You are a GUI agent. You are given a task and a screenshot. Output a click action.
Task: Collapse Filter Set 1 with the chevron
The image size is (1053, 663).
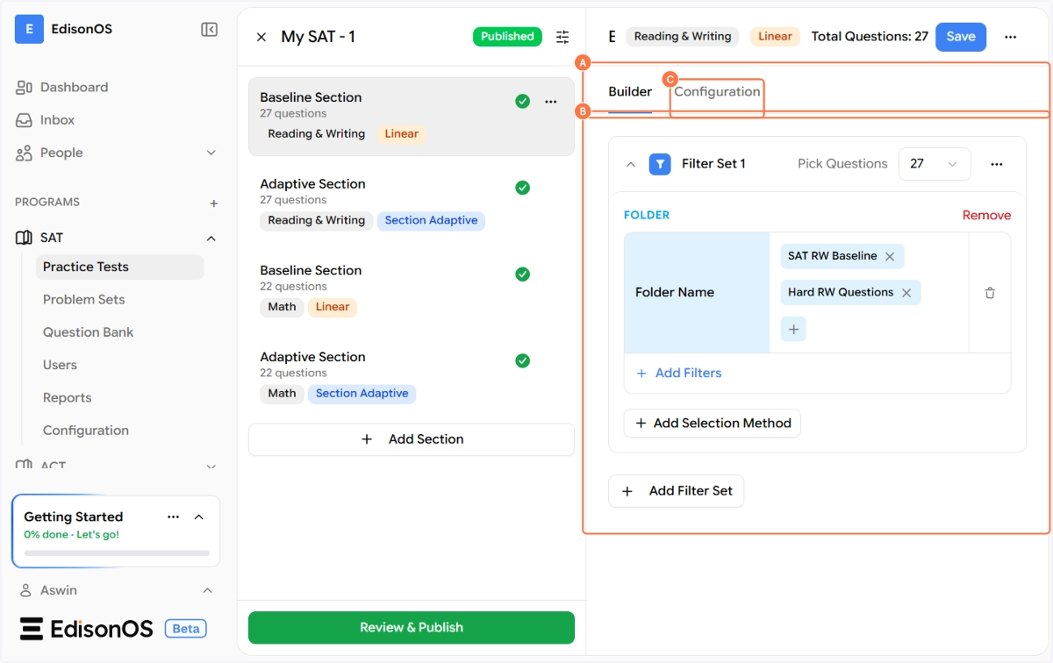click(630, 164)
